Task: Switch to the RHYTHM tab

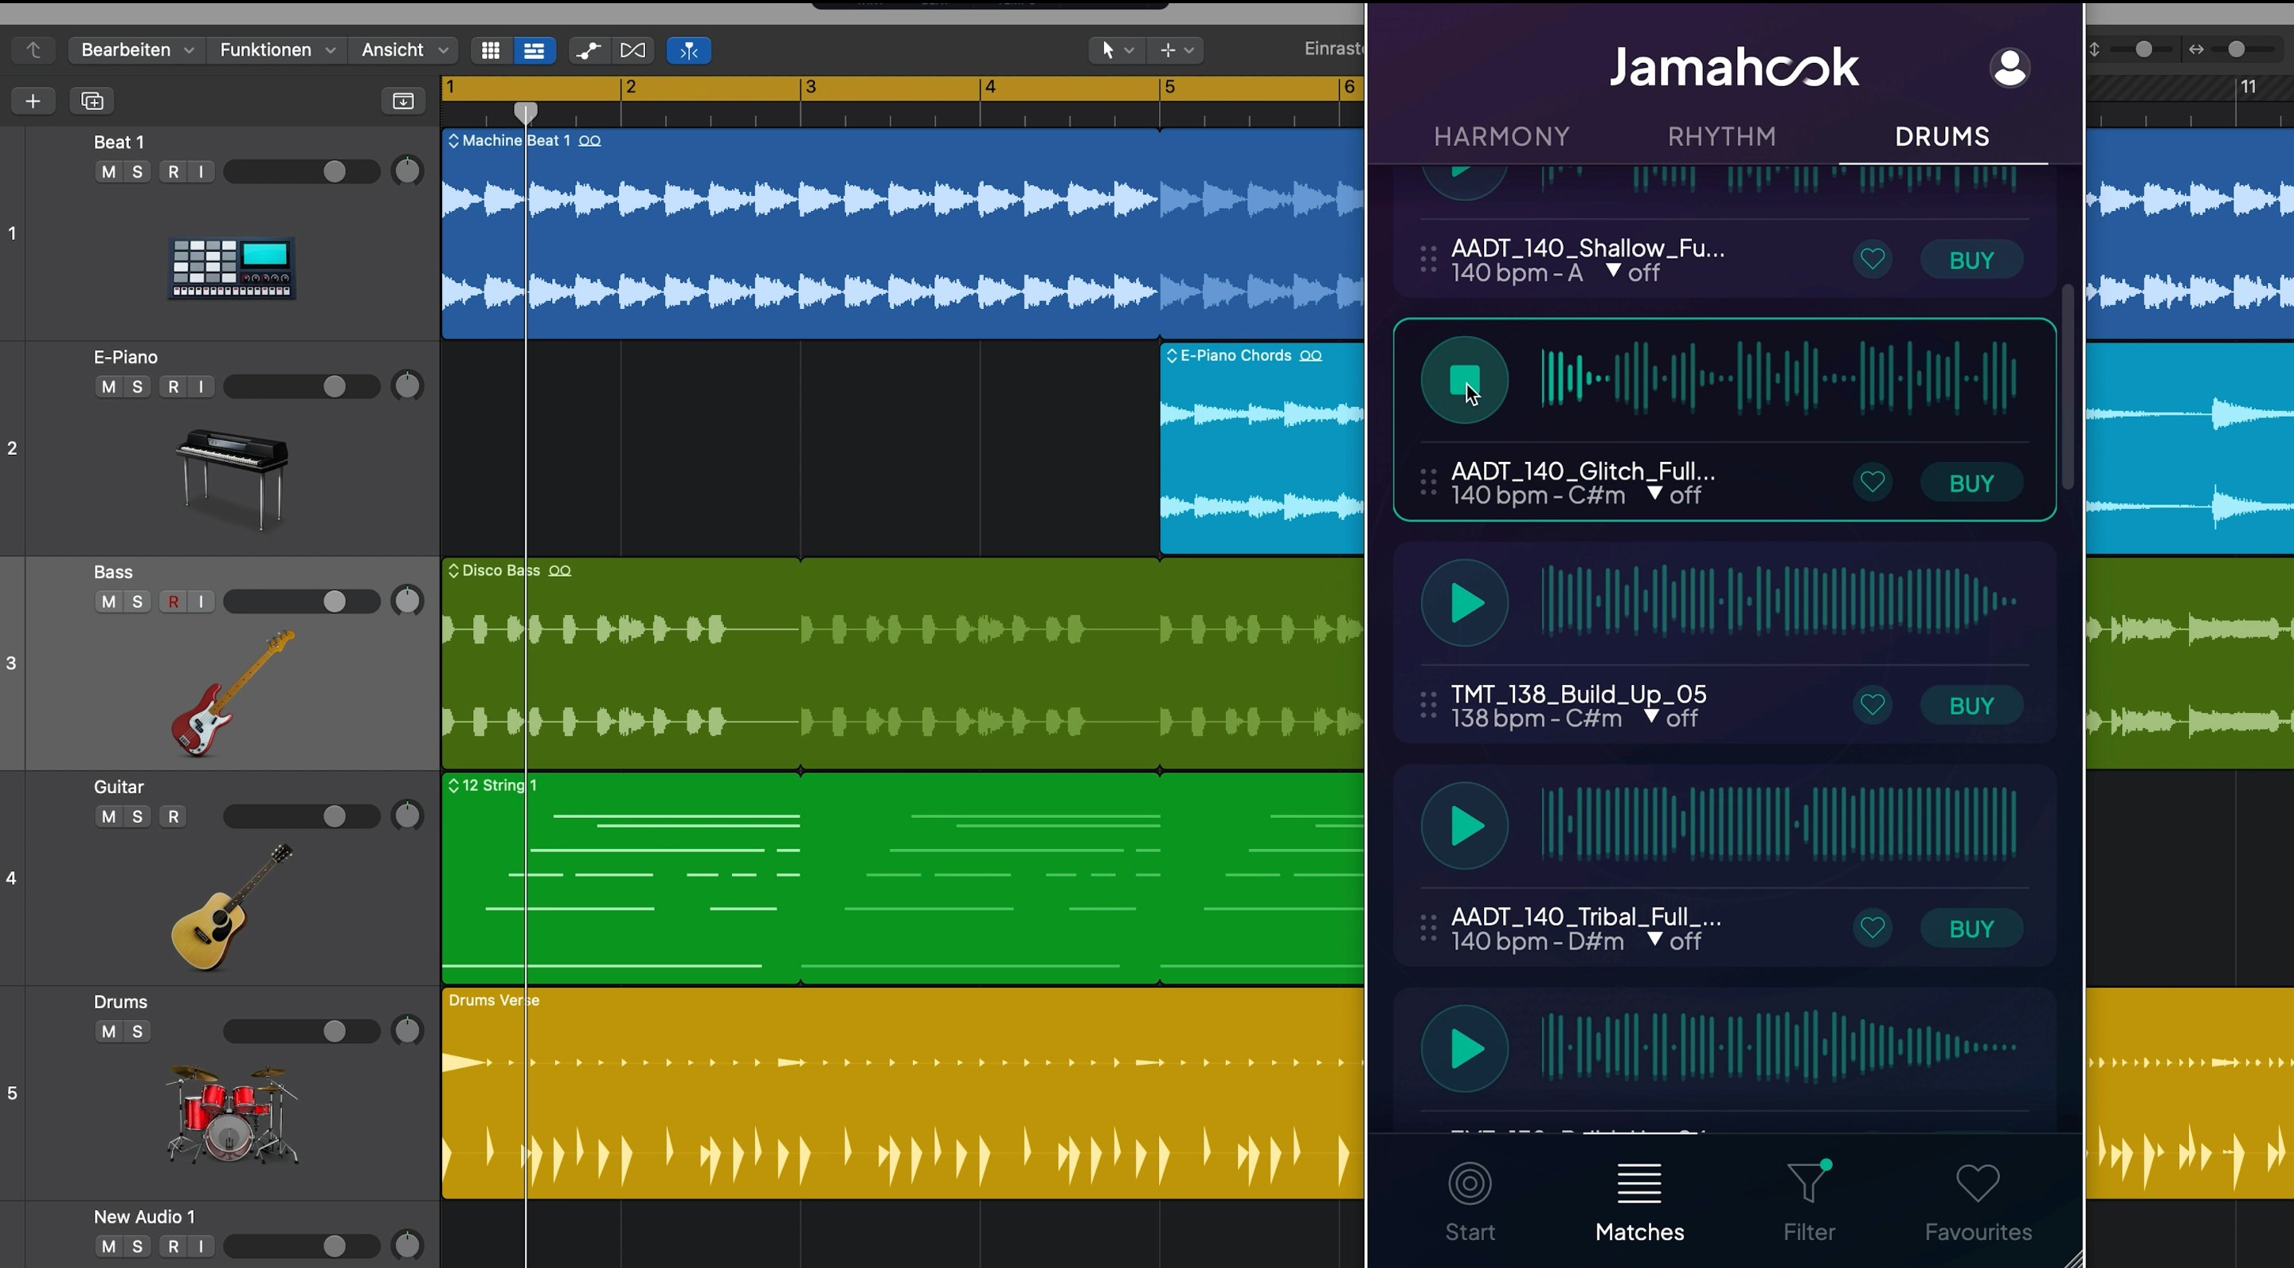Action: (1721, 136)
